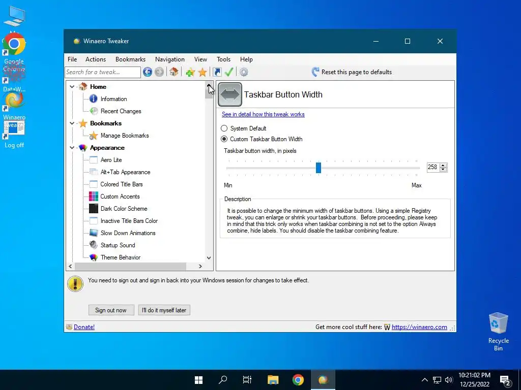The image size is (521, 390).
Task: Click the Sign out now button
Action: (x=111, y=310)
